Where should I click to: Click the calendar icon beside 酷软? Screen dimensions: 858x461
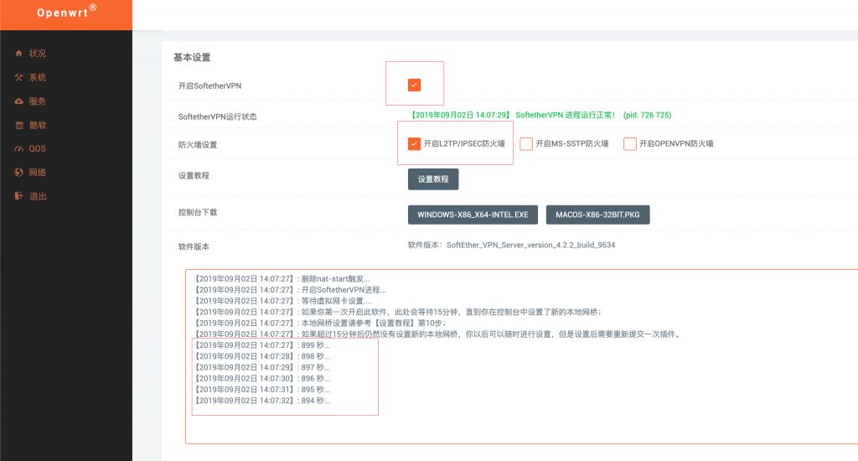(x=19, y=125)
